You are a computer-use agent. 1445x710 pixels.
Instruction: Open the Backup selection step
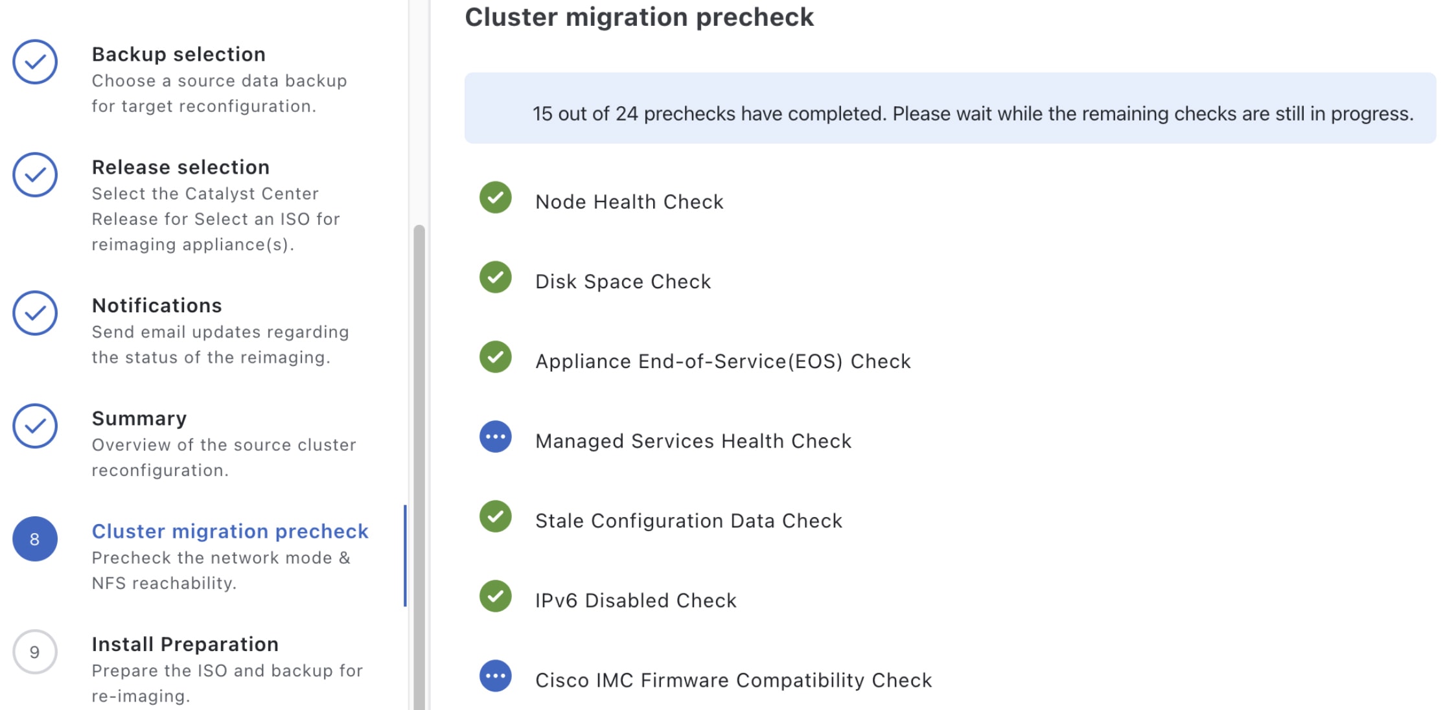179,54
